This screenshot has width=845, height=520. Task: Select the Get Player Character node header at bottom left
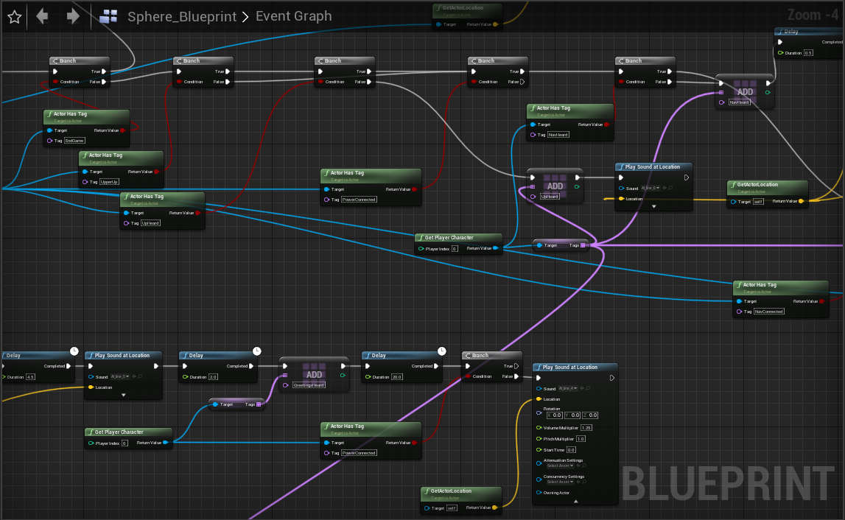pyautogui.click(x=122, y=432)
